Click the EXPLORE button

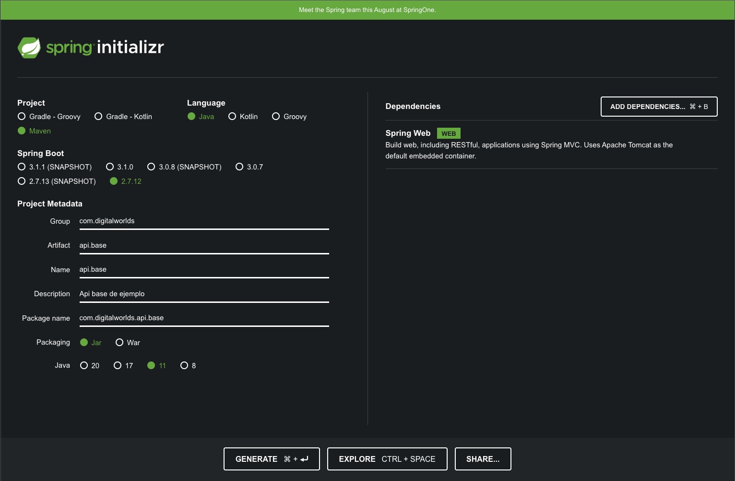point(387,459)
